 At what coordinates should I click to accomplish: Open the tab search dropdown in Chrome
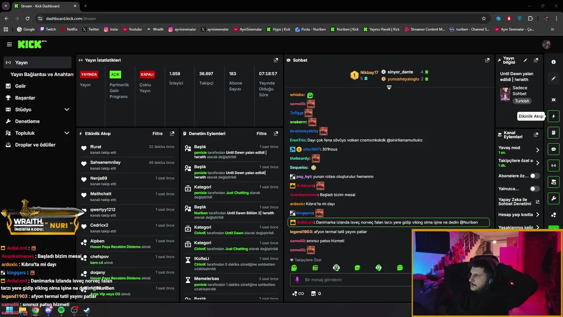coord(6,6)
